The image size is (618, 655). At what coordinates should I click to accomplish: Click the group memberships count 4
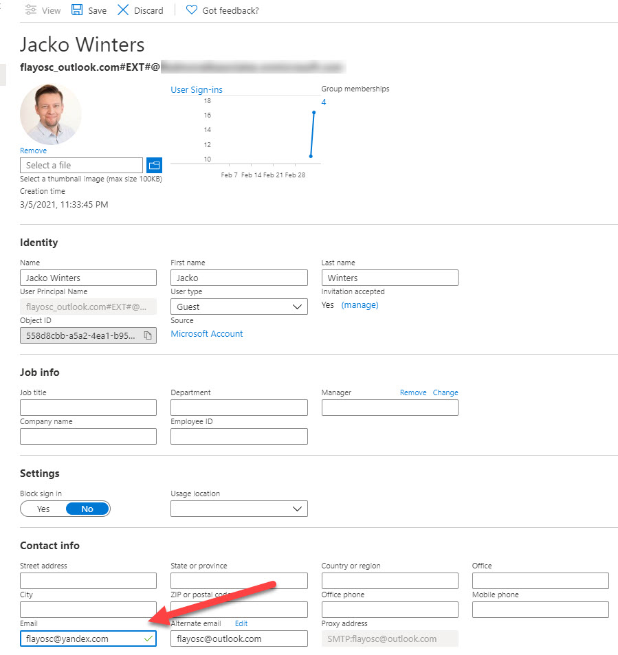(x=324, y=102)
